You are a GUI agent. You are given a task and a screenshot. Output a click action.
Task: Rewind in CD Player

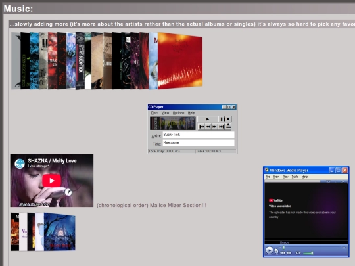(x=208, y=127)
